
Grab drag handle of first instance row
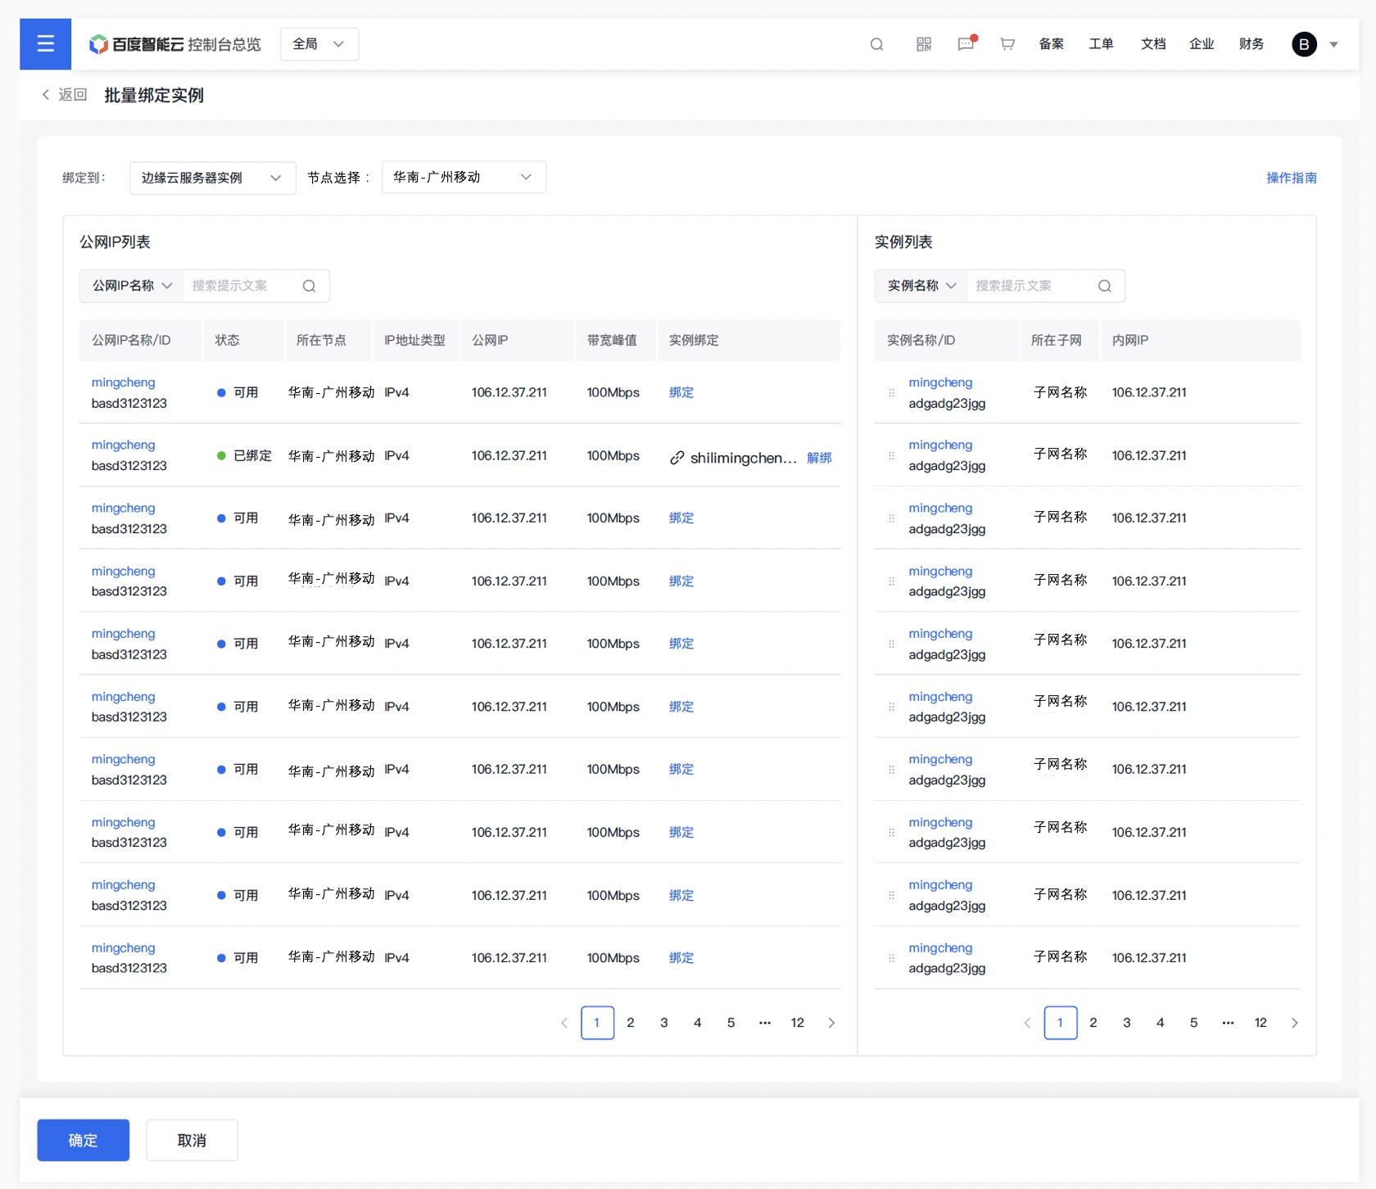[892, 393]
